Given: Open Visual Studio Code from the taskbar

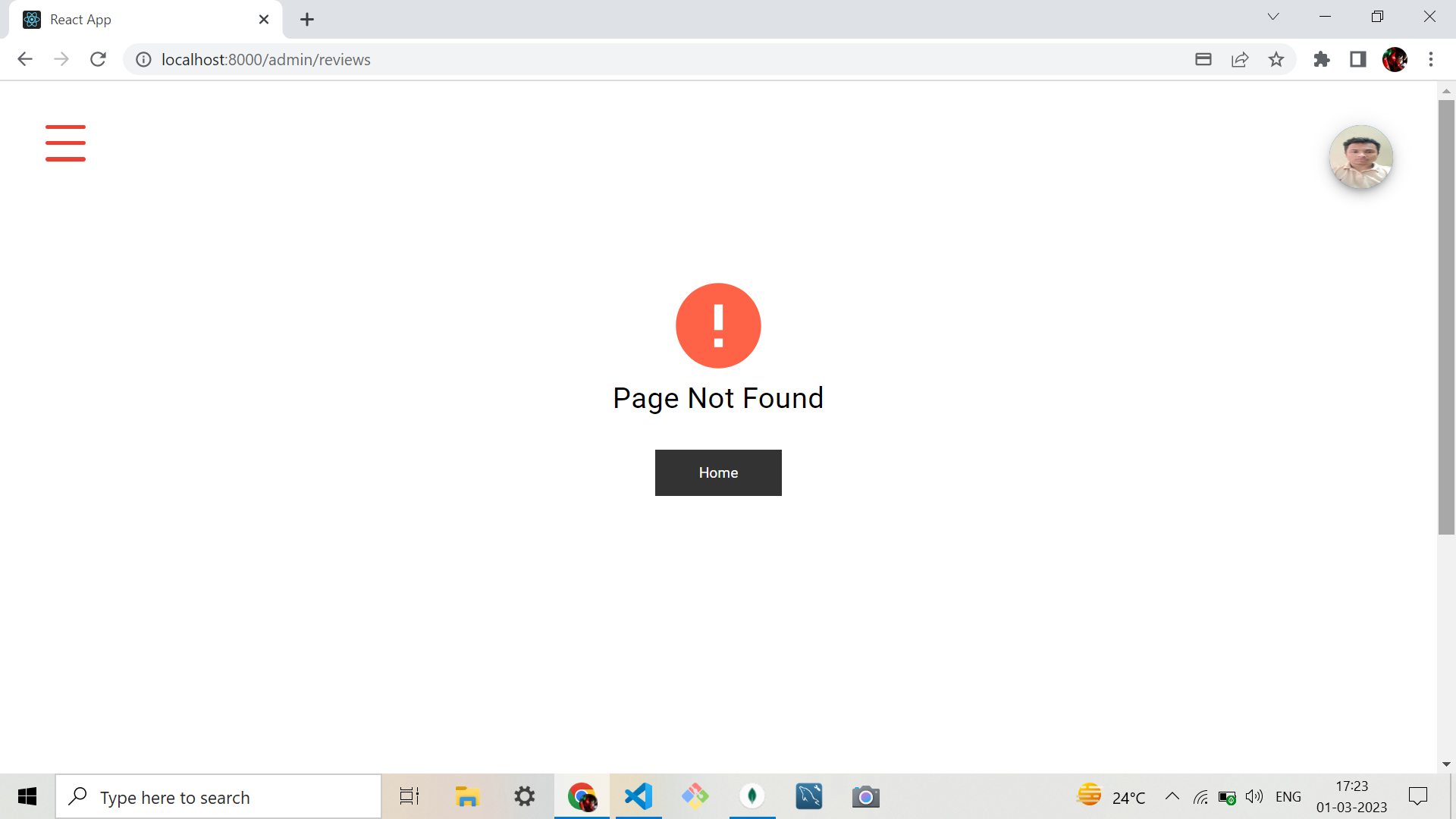Looking at the screenshot, I should (639, 796).
